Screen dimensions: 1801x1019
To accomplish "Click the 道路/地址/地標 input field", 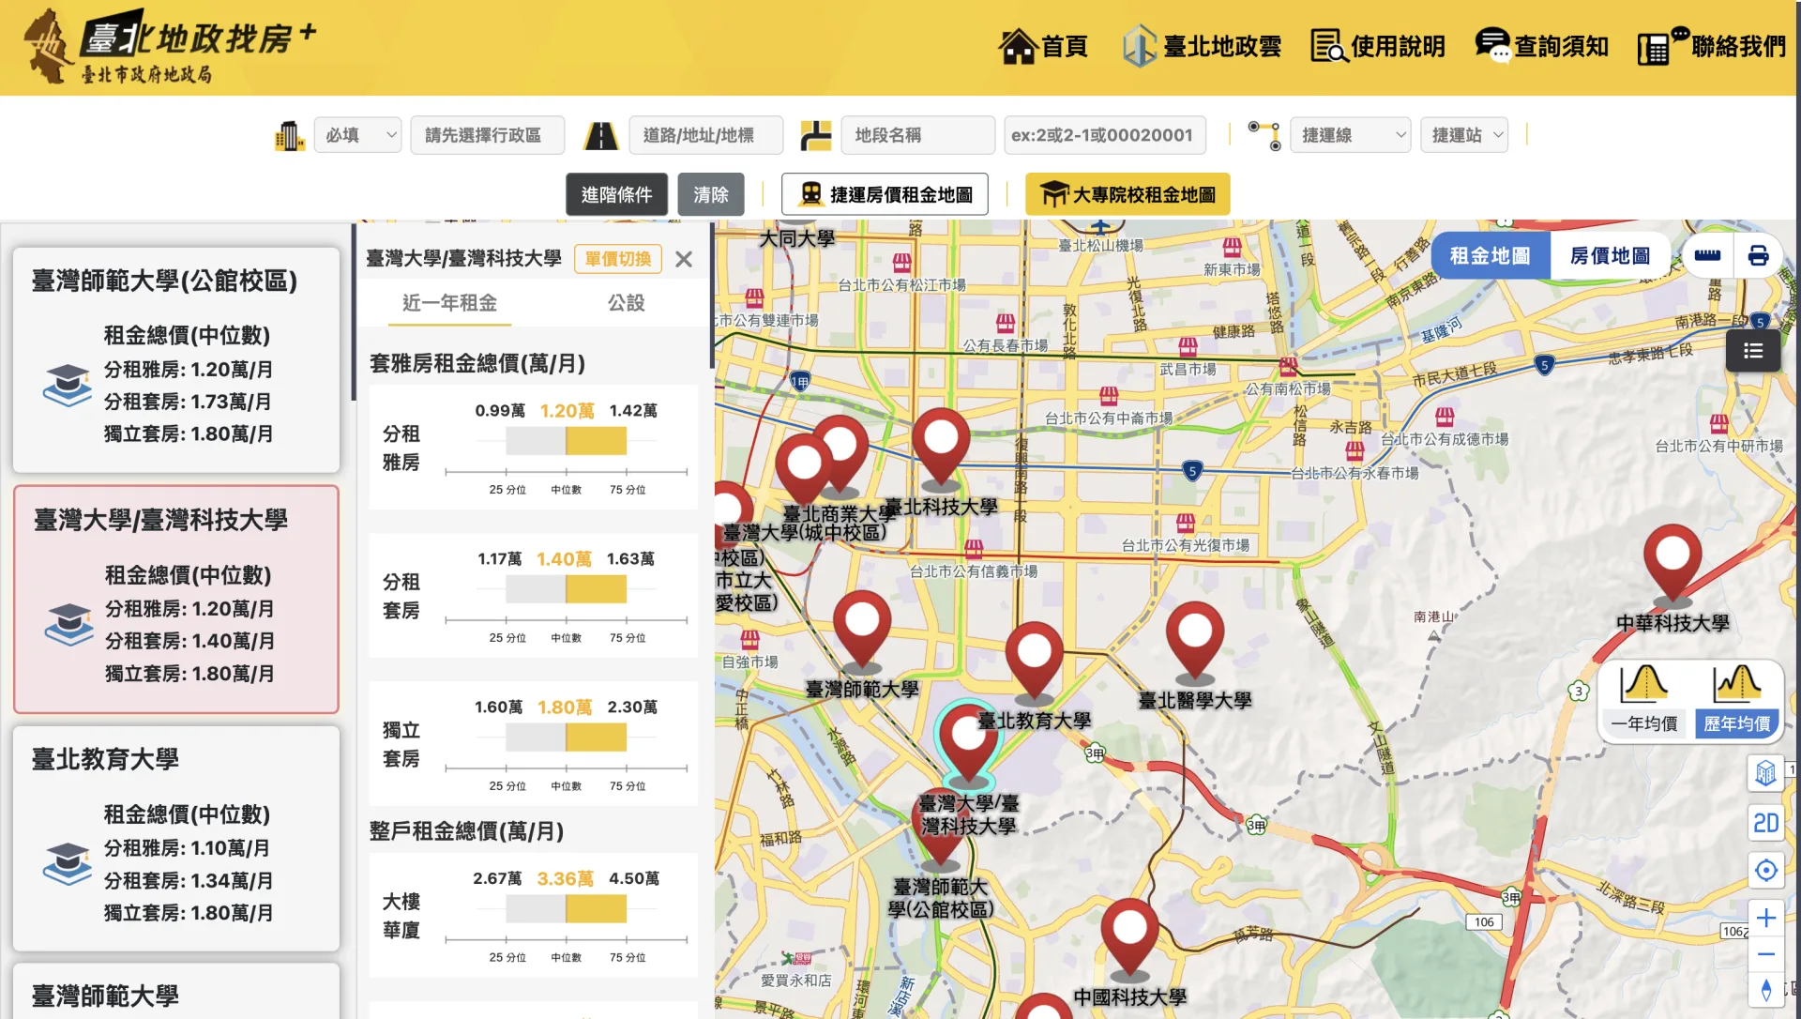I will coord(705,134).
